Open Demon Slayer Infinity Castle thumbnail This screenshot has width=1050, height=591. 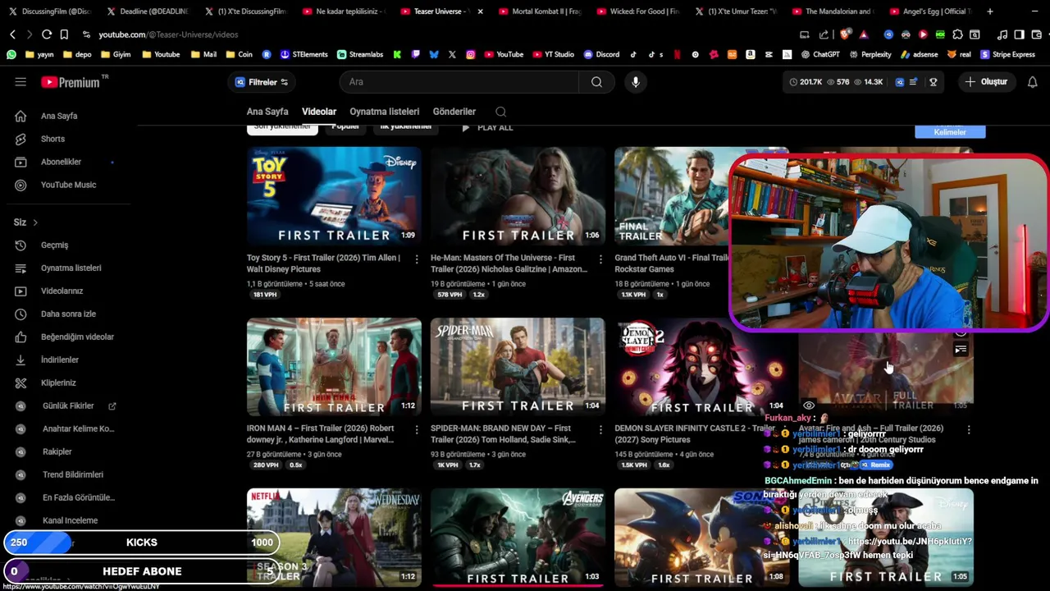pyautogui.click(x=701, y=367)
